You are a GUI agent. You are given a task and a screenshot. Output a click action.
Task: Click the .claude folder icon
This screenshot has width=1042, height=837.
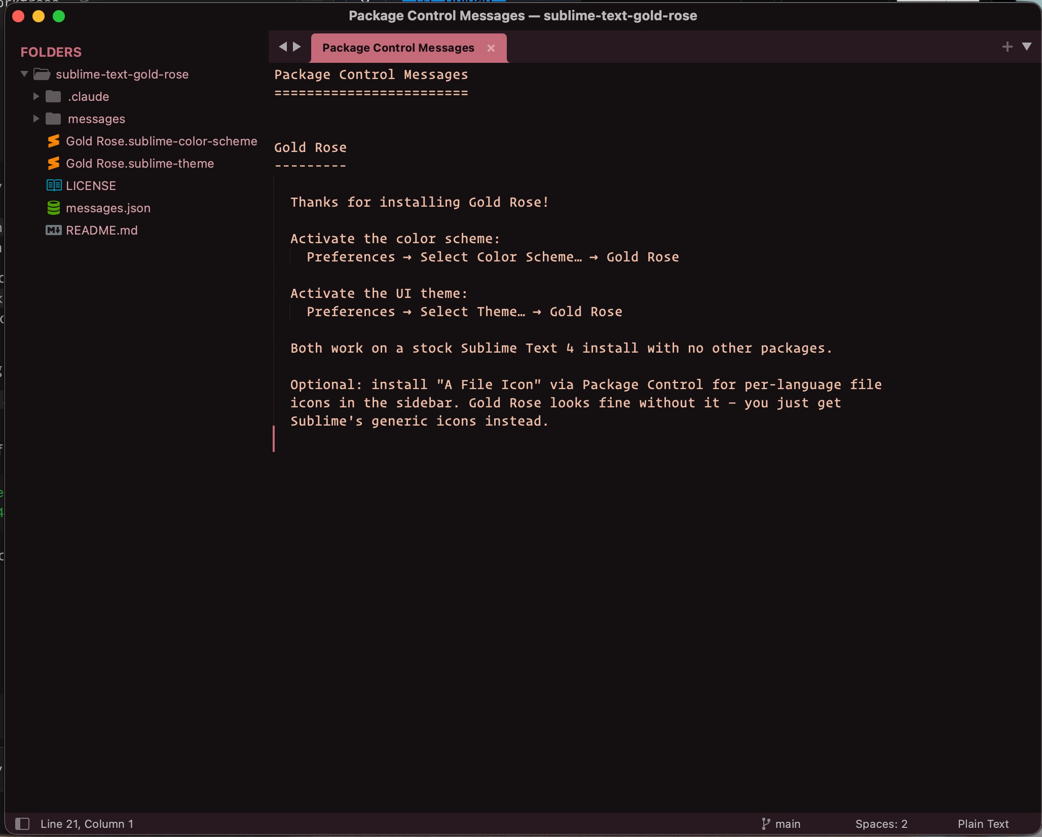[53, 96]
